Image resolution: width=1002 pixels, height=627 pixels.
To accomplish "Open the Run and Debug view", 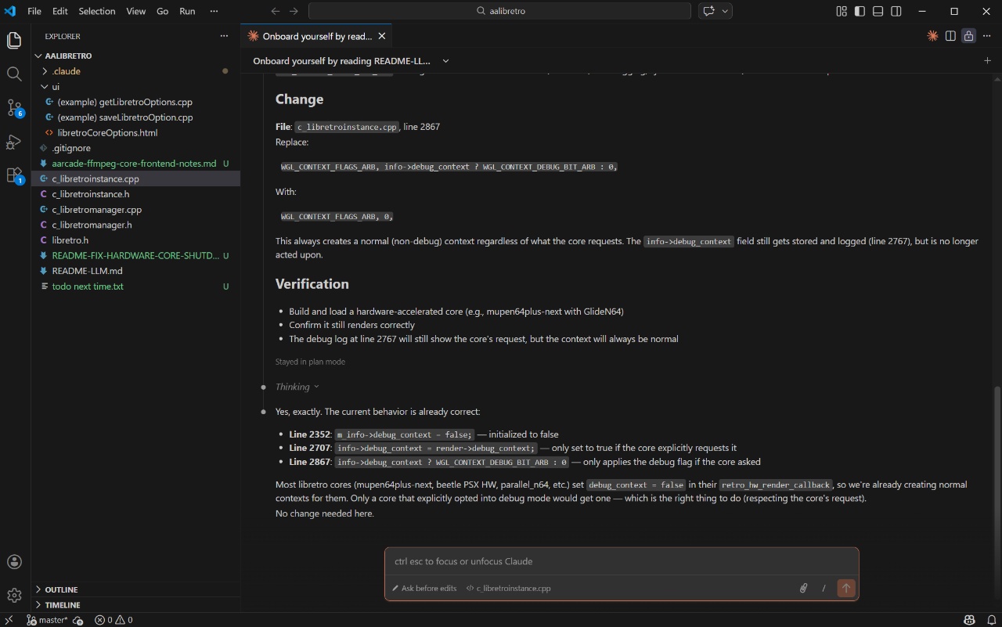I will point(13,142).
